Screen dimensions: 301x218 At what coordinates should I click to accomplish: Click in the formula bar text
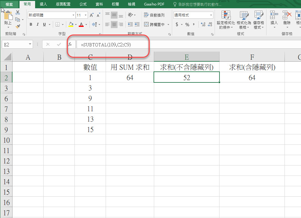pos(106,45)
